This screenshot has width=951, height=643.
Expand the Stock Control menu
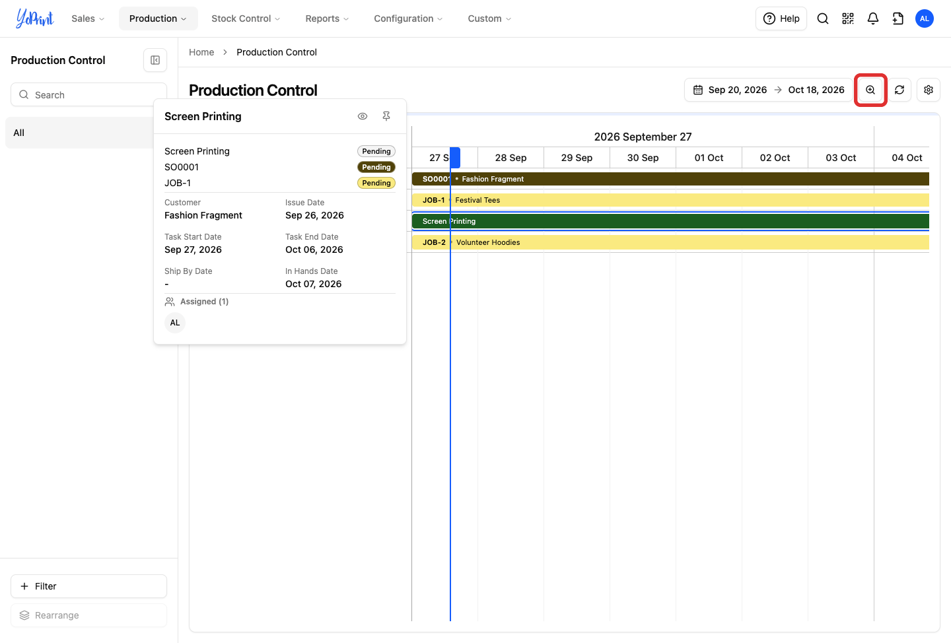coord(246,18)
